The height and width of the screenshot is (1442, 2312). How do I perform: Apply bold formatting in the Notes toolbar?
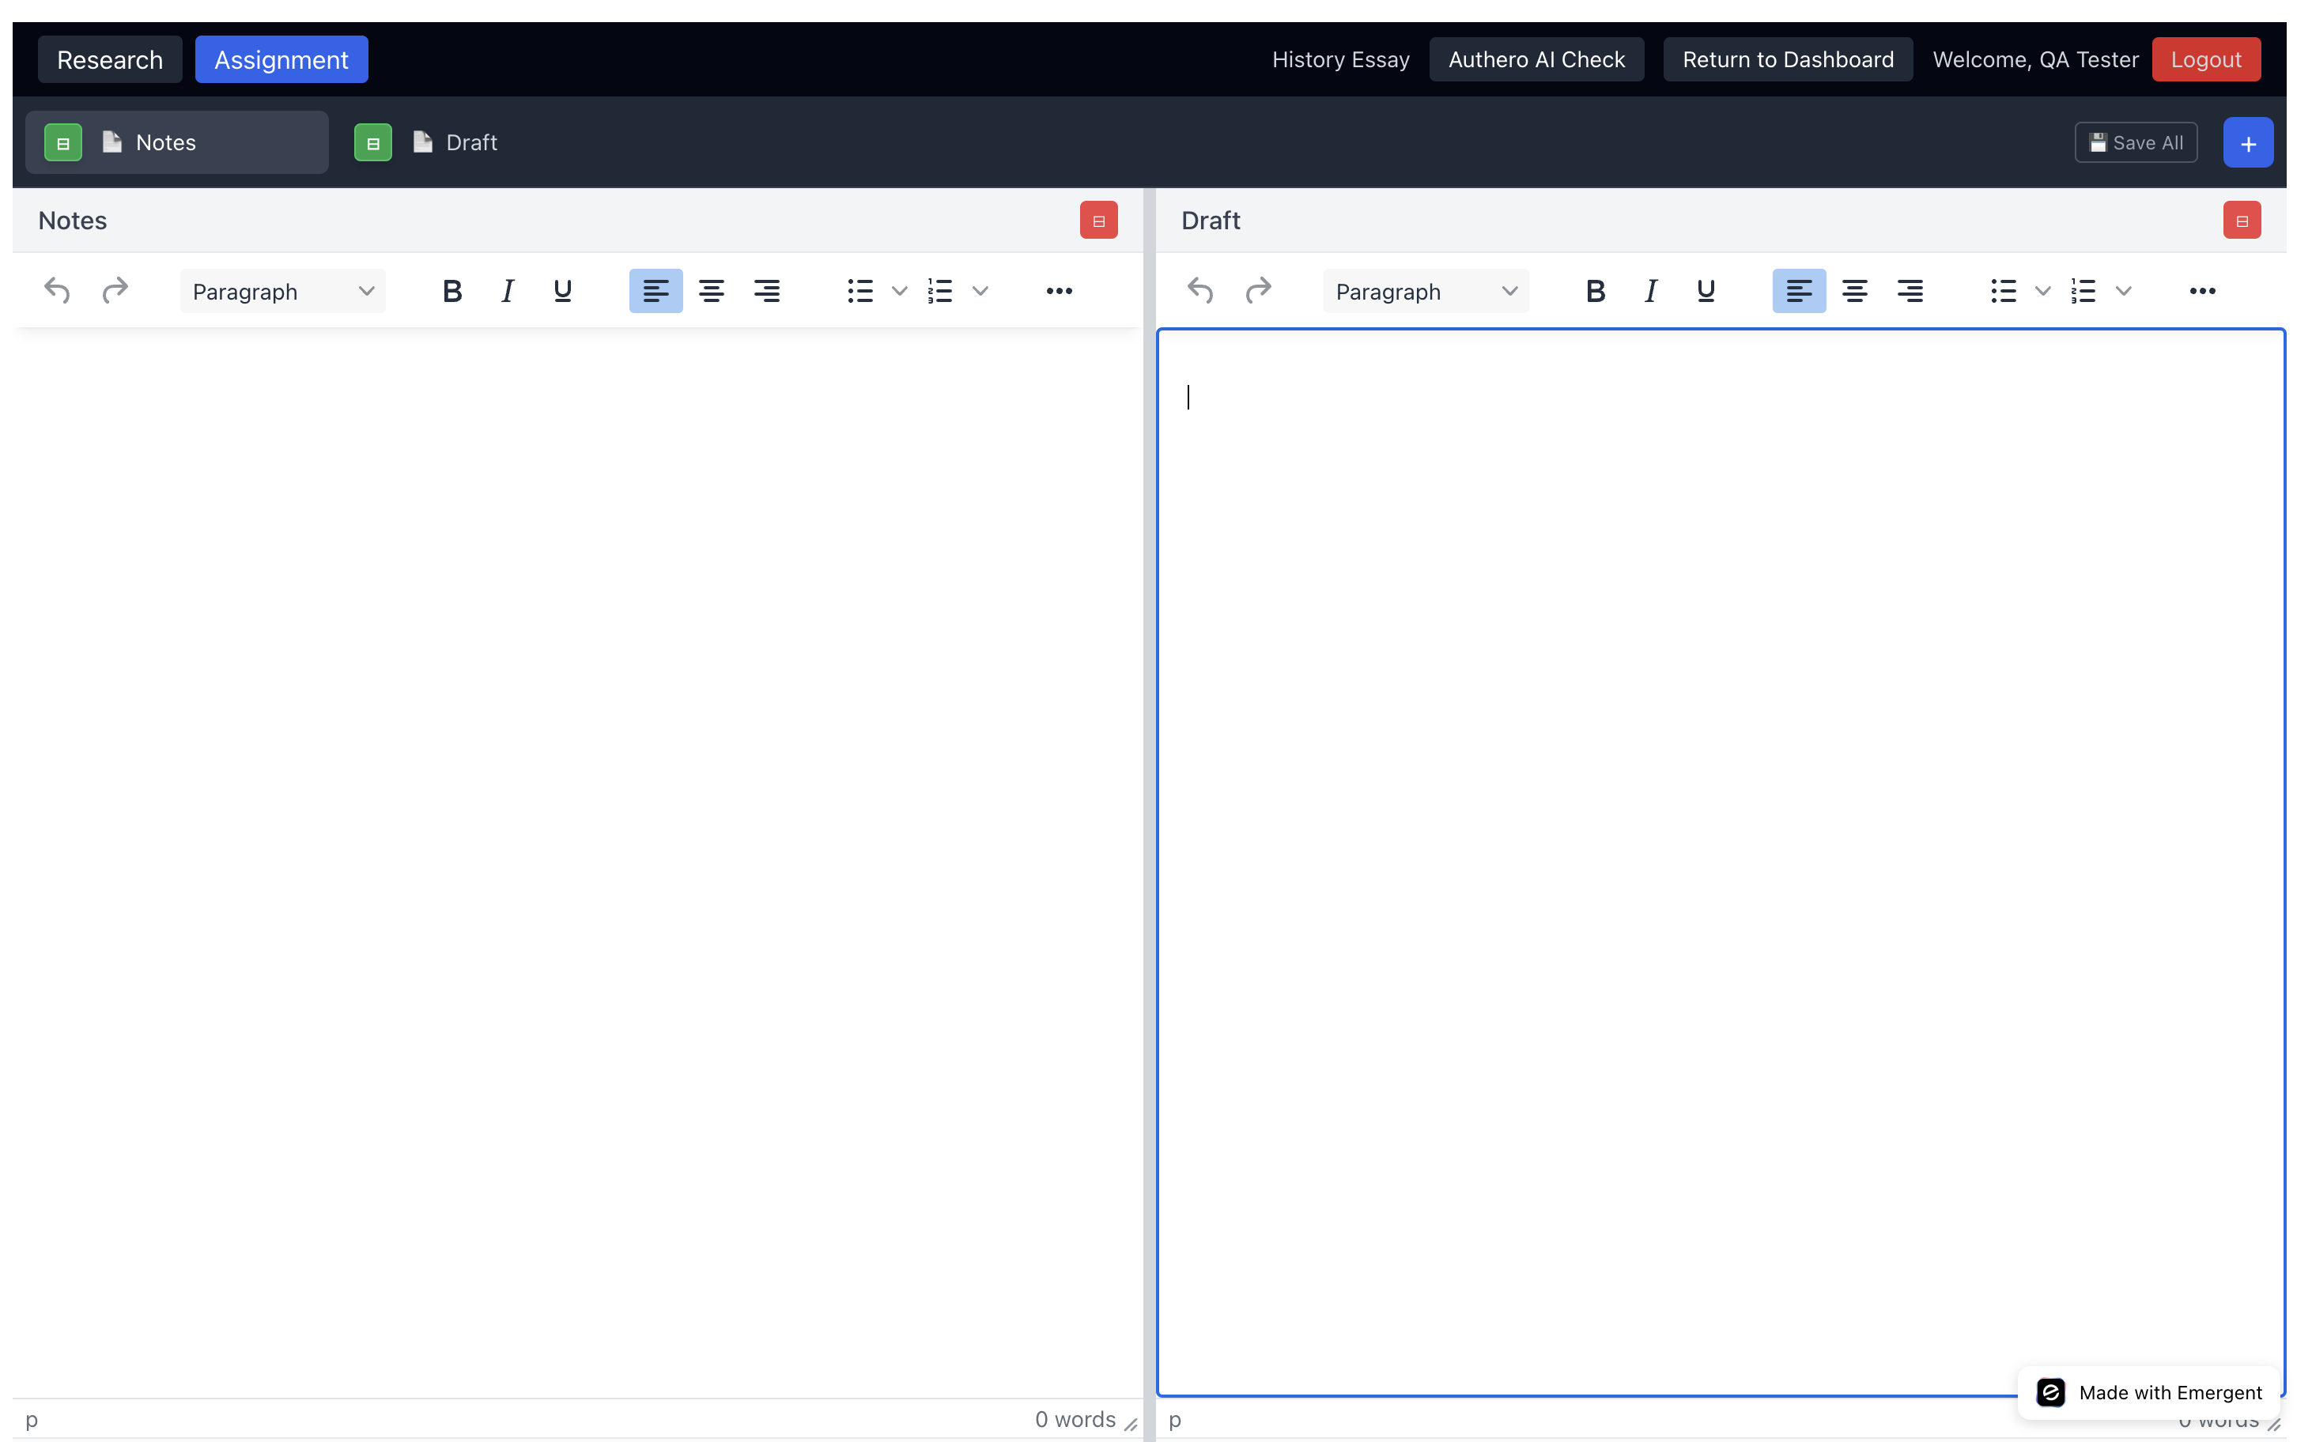(451, 291)
